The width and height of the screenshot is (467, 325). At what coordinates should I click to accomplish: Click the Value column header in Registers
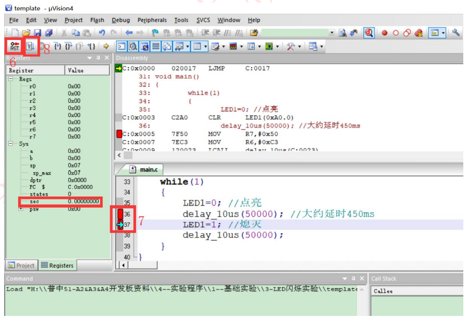(x=87, y=70)
